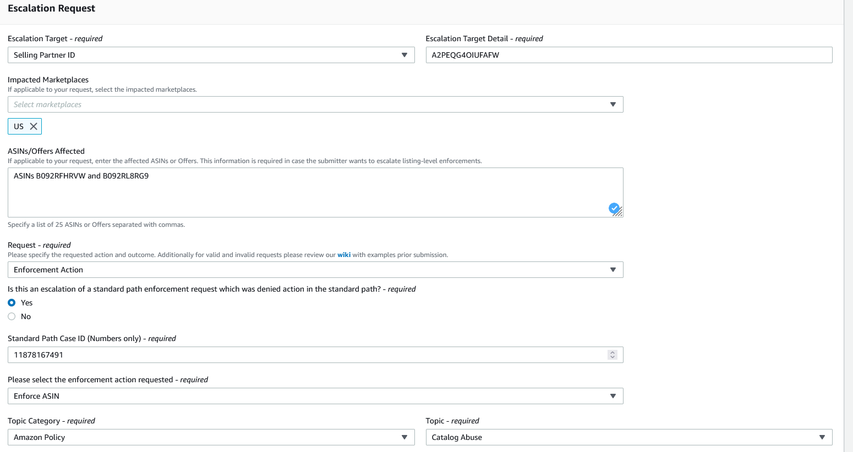The image size is (853, 452).
Task: Open the Request type dropdown
Action: pyautogui.click(x=613, y=270)
